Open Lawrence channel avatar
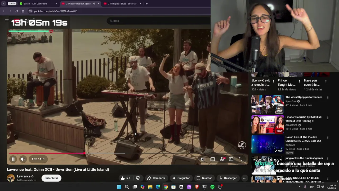This screenshot has width=339, height=191. pyautogui.click(x=11, y=178)
